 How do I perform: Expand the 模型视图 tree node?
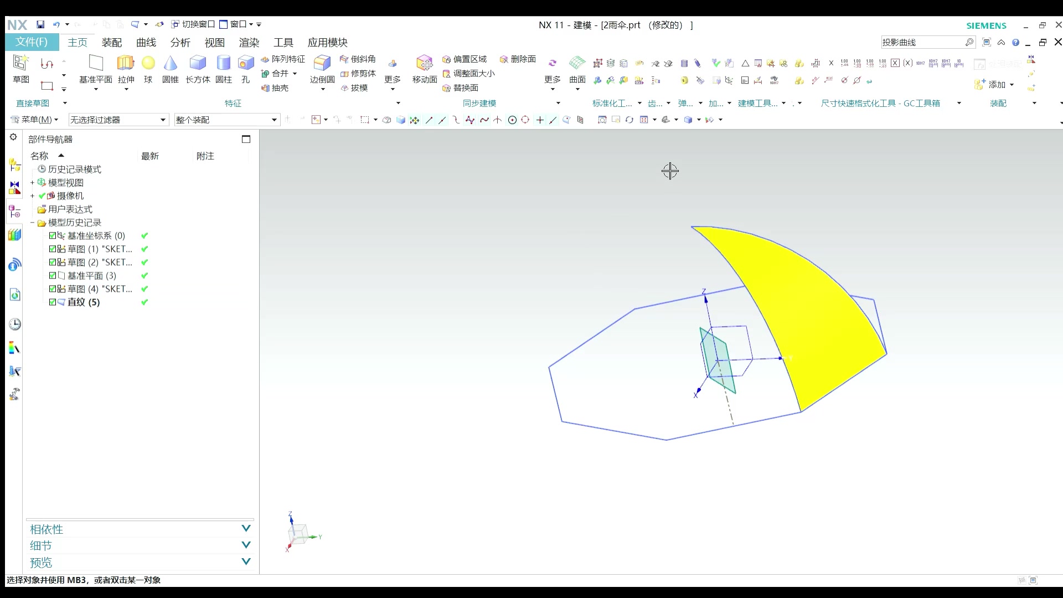(32, 183)
